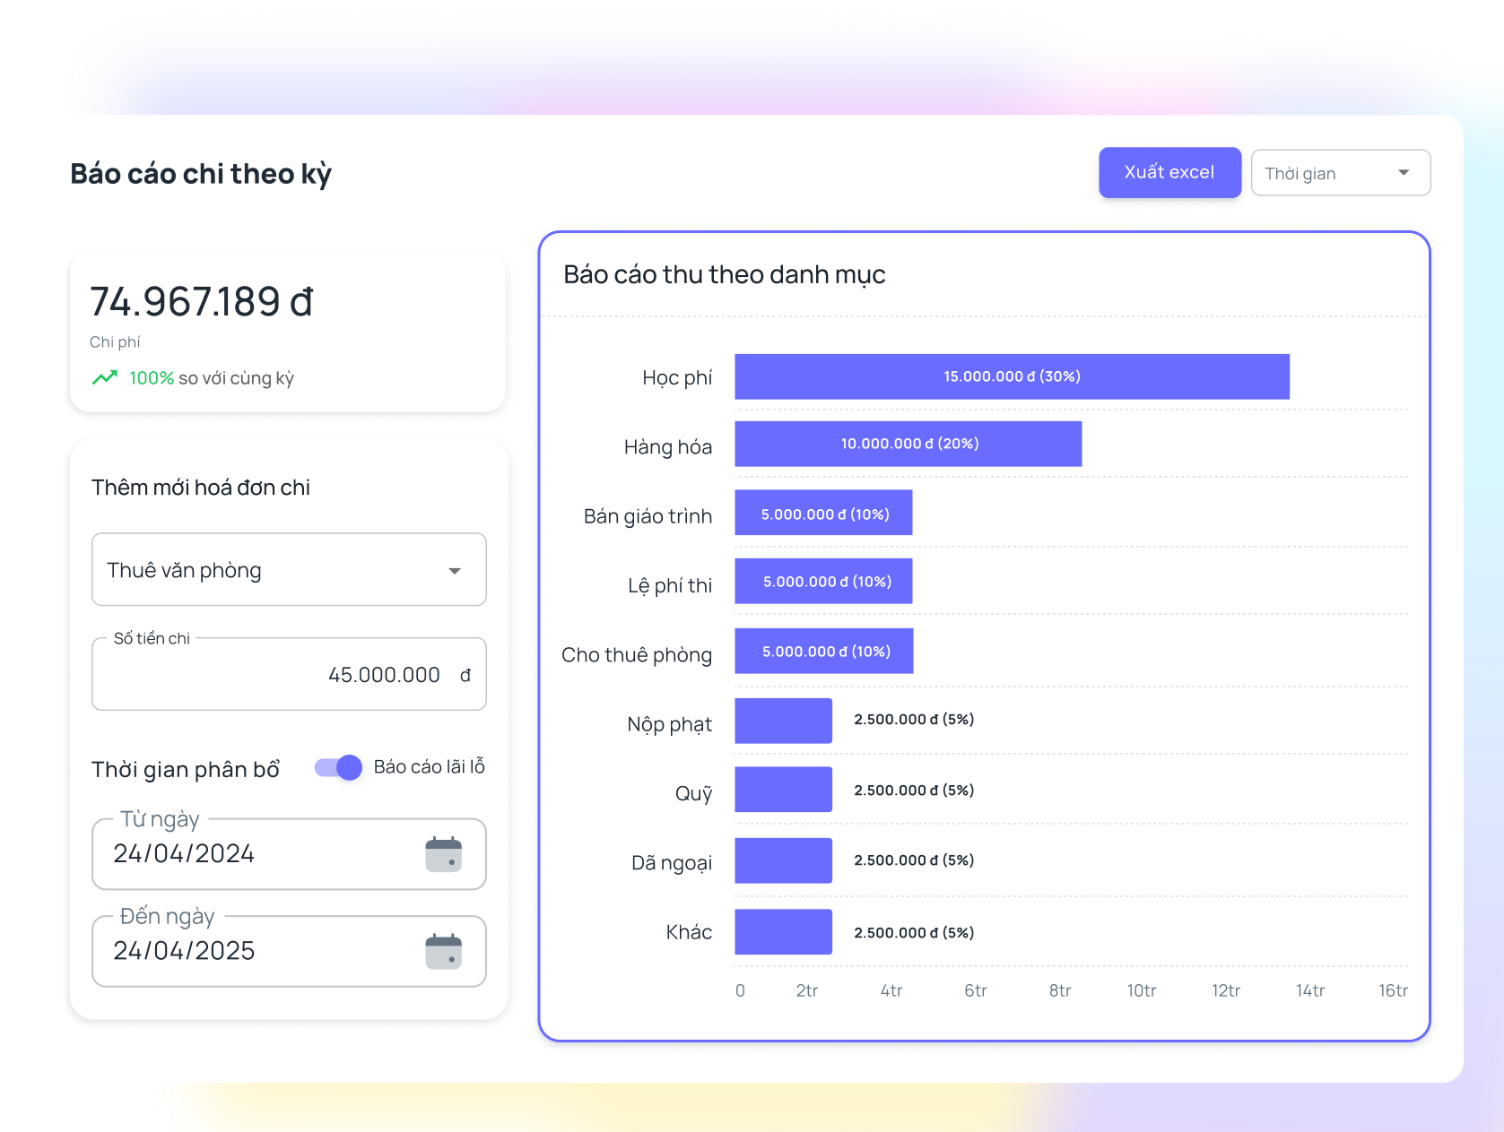
Task: Click the Số tiền chi amount field
Action: [x=289, y=675]
